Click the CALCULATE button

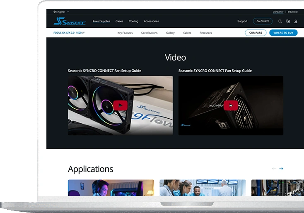[x=263, y=21]
